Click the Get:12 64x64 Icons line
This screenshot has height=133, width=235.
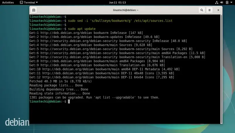click(x=102, y=77)
